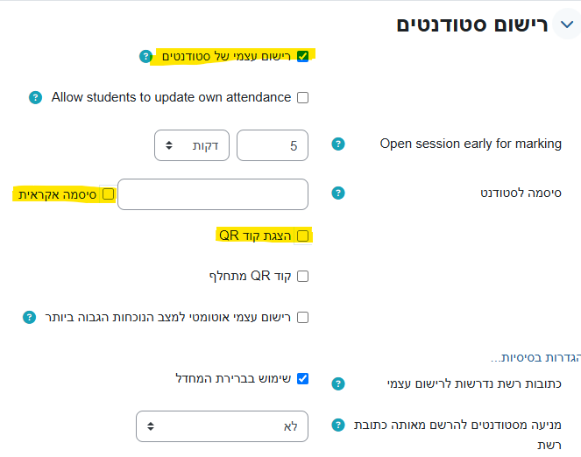
Task: Collapse the רישום סטודנטים section chevron
Action: click(x=563, y=25)
